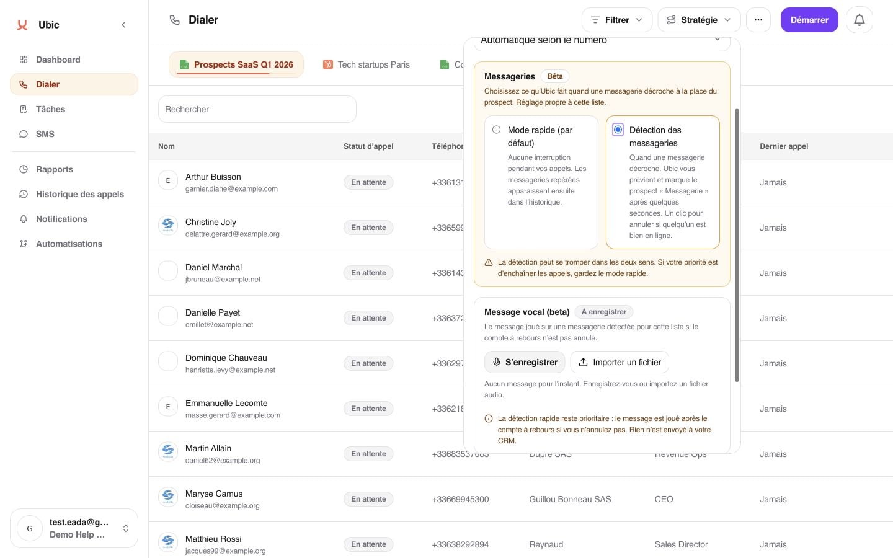The height and width of the screenshot is (558, 893).
Task: Click the Démarrer button
Action: pos(809,20)
